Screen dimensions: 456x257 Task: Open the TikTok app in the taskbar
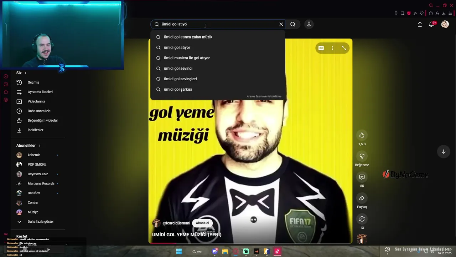tap(277, 251)
